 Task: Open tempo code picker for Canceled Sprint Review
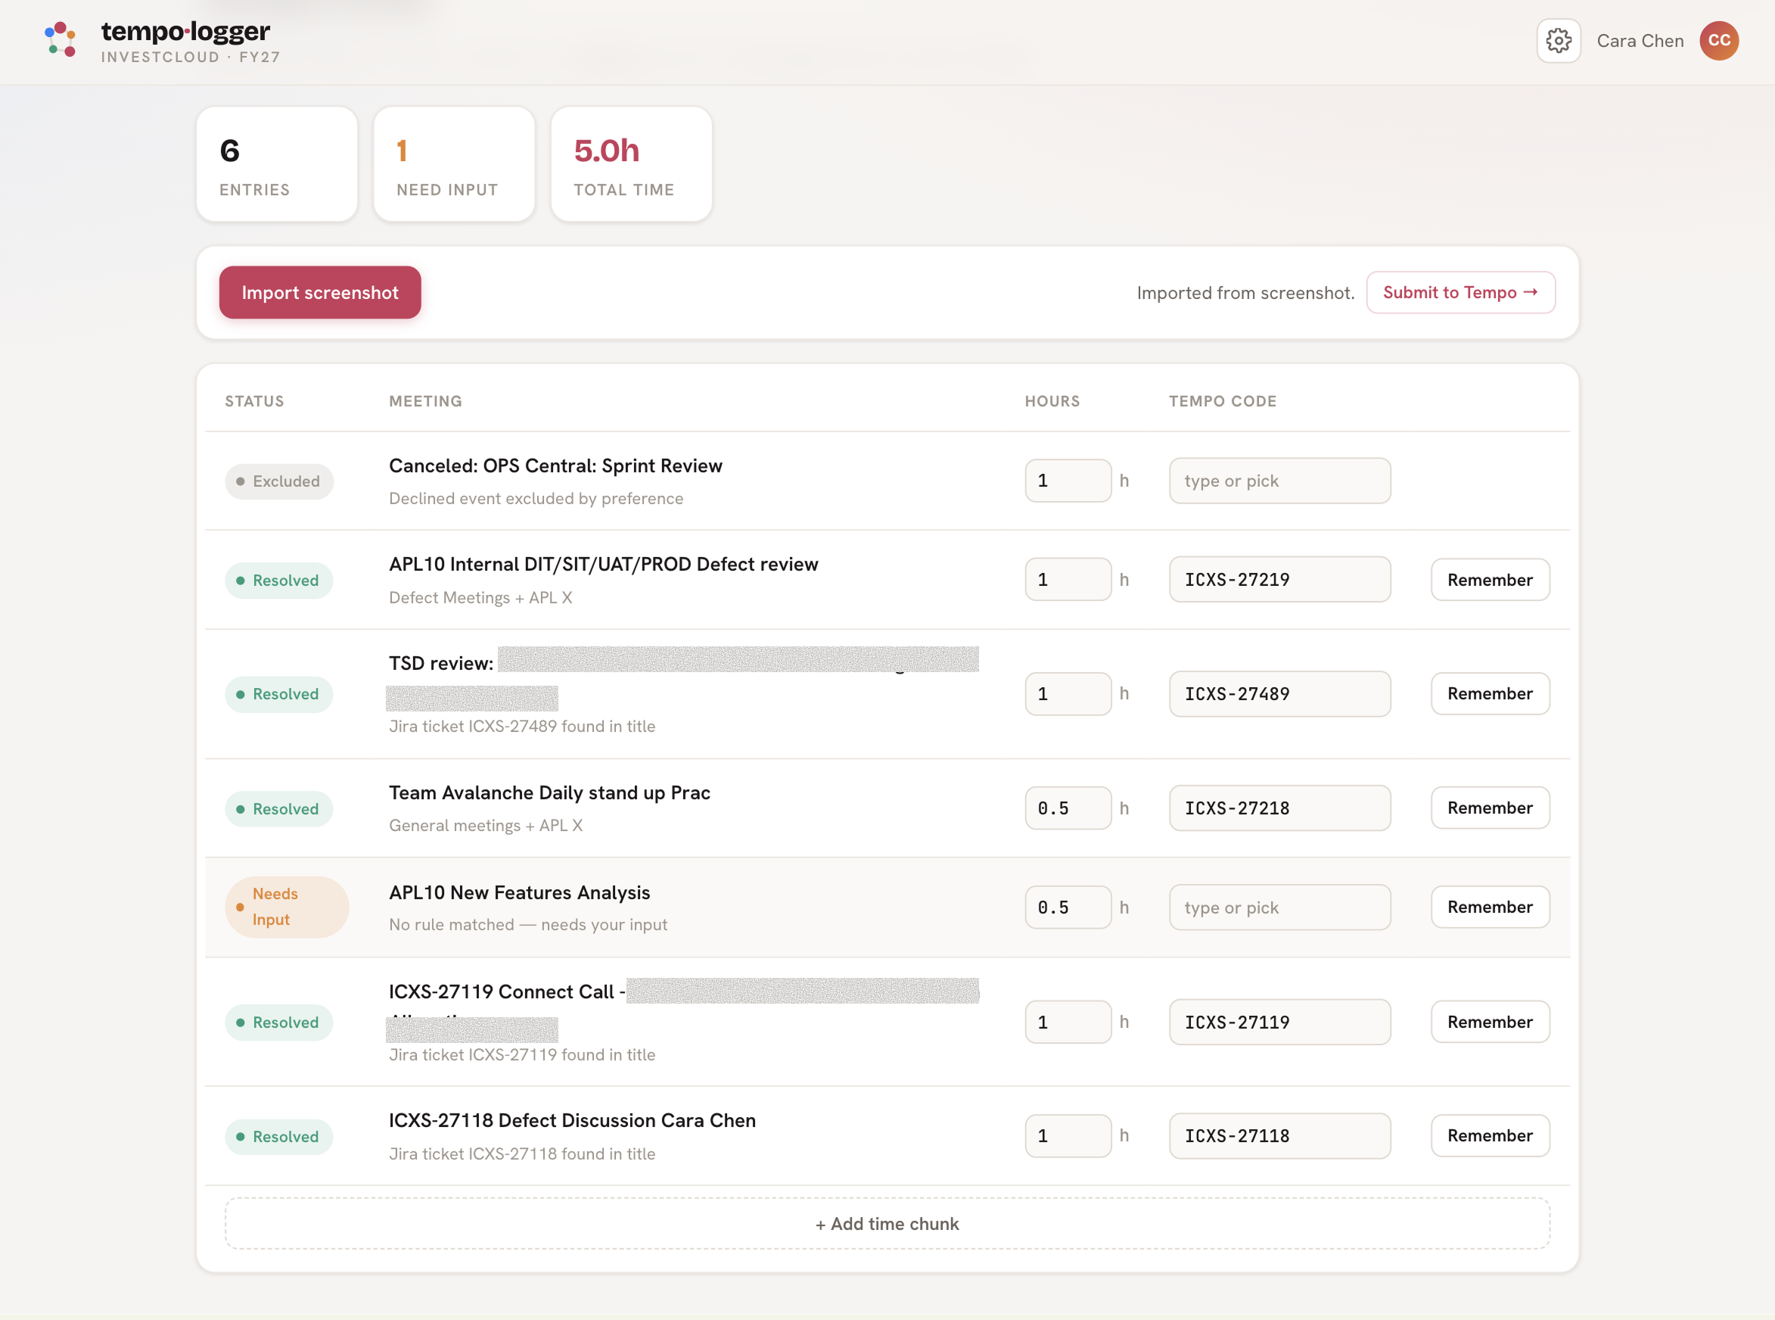1279,480
